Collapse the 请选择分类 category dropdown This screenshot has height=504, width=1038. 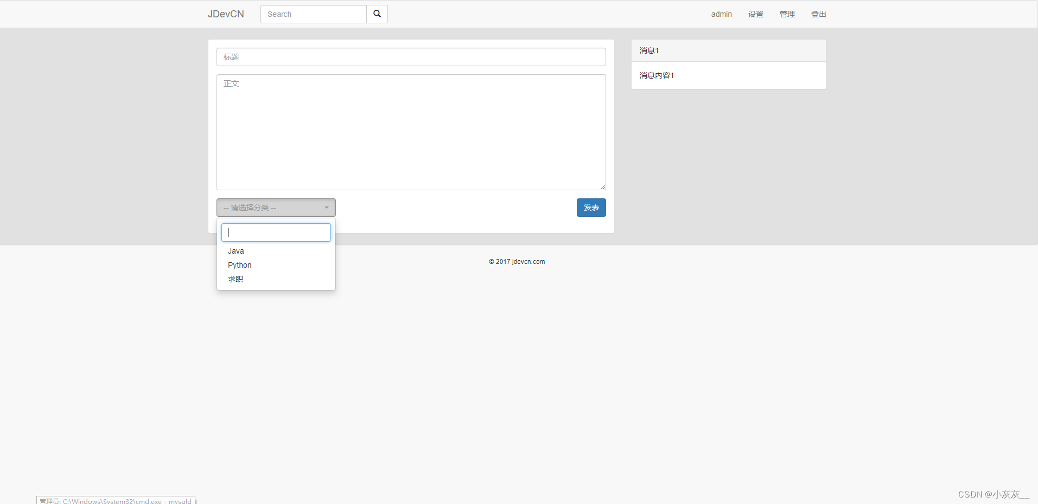[x=276, y=208]
